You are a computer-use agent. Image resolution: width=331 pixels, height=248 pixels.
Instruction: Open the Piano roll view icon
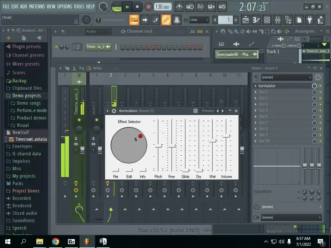point(256,20)
